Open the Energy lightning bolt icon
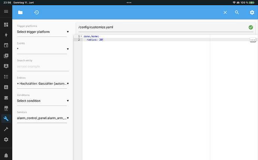Screen dimensions: 258x160 (x=6, y=35)
